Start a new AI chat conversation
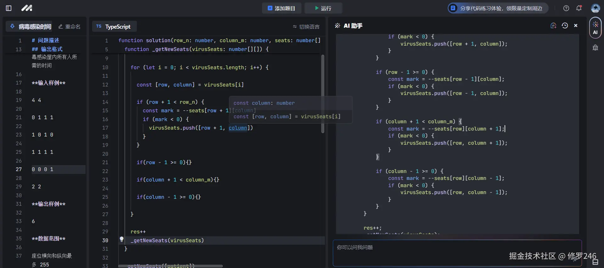The height and width of the screenshot is (268, 604). [x=553, y=26]
